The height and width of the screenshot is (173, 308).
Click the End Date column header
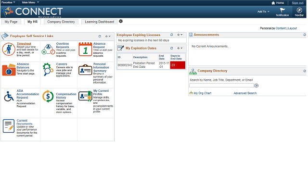[162, 57]
